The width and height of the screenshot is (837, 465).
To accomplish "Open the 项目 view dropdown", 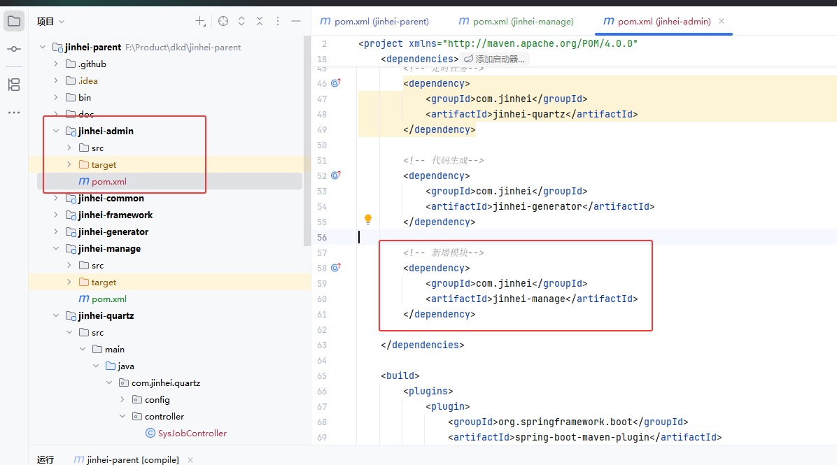I will tap(50, 22).
